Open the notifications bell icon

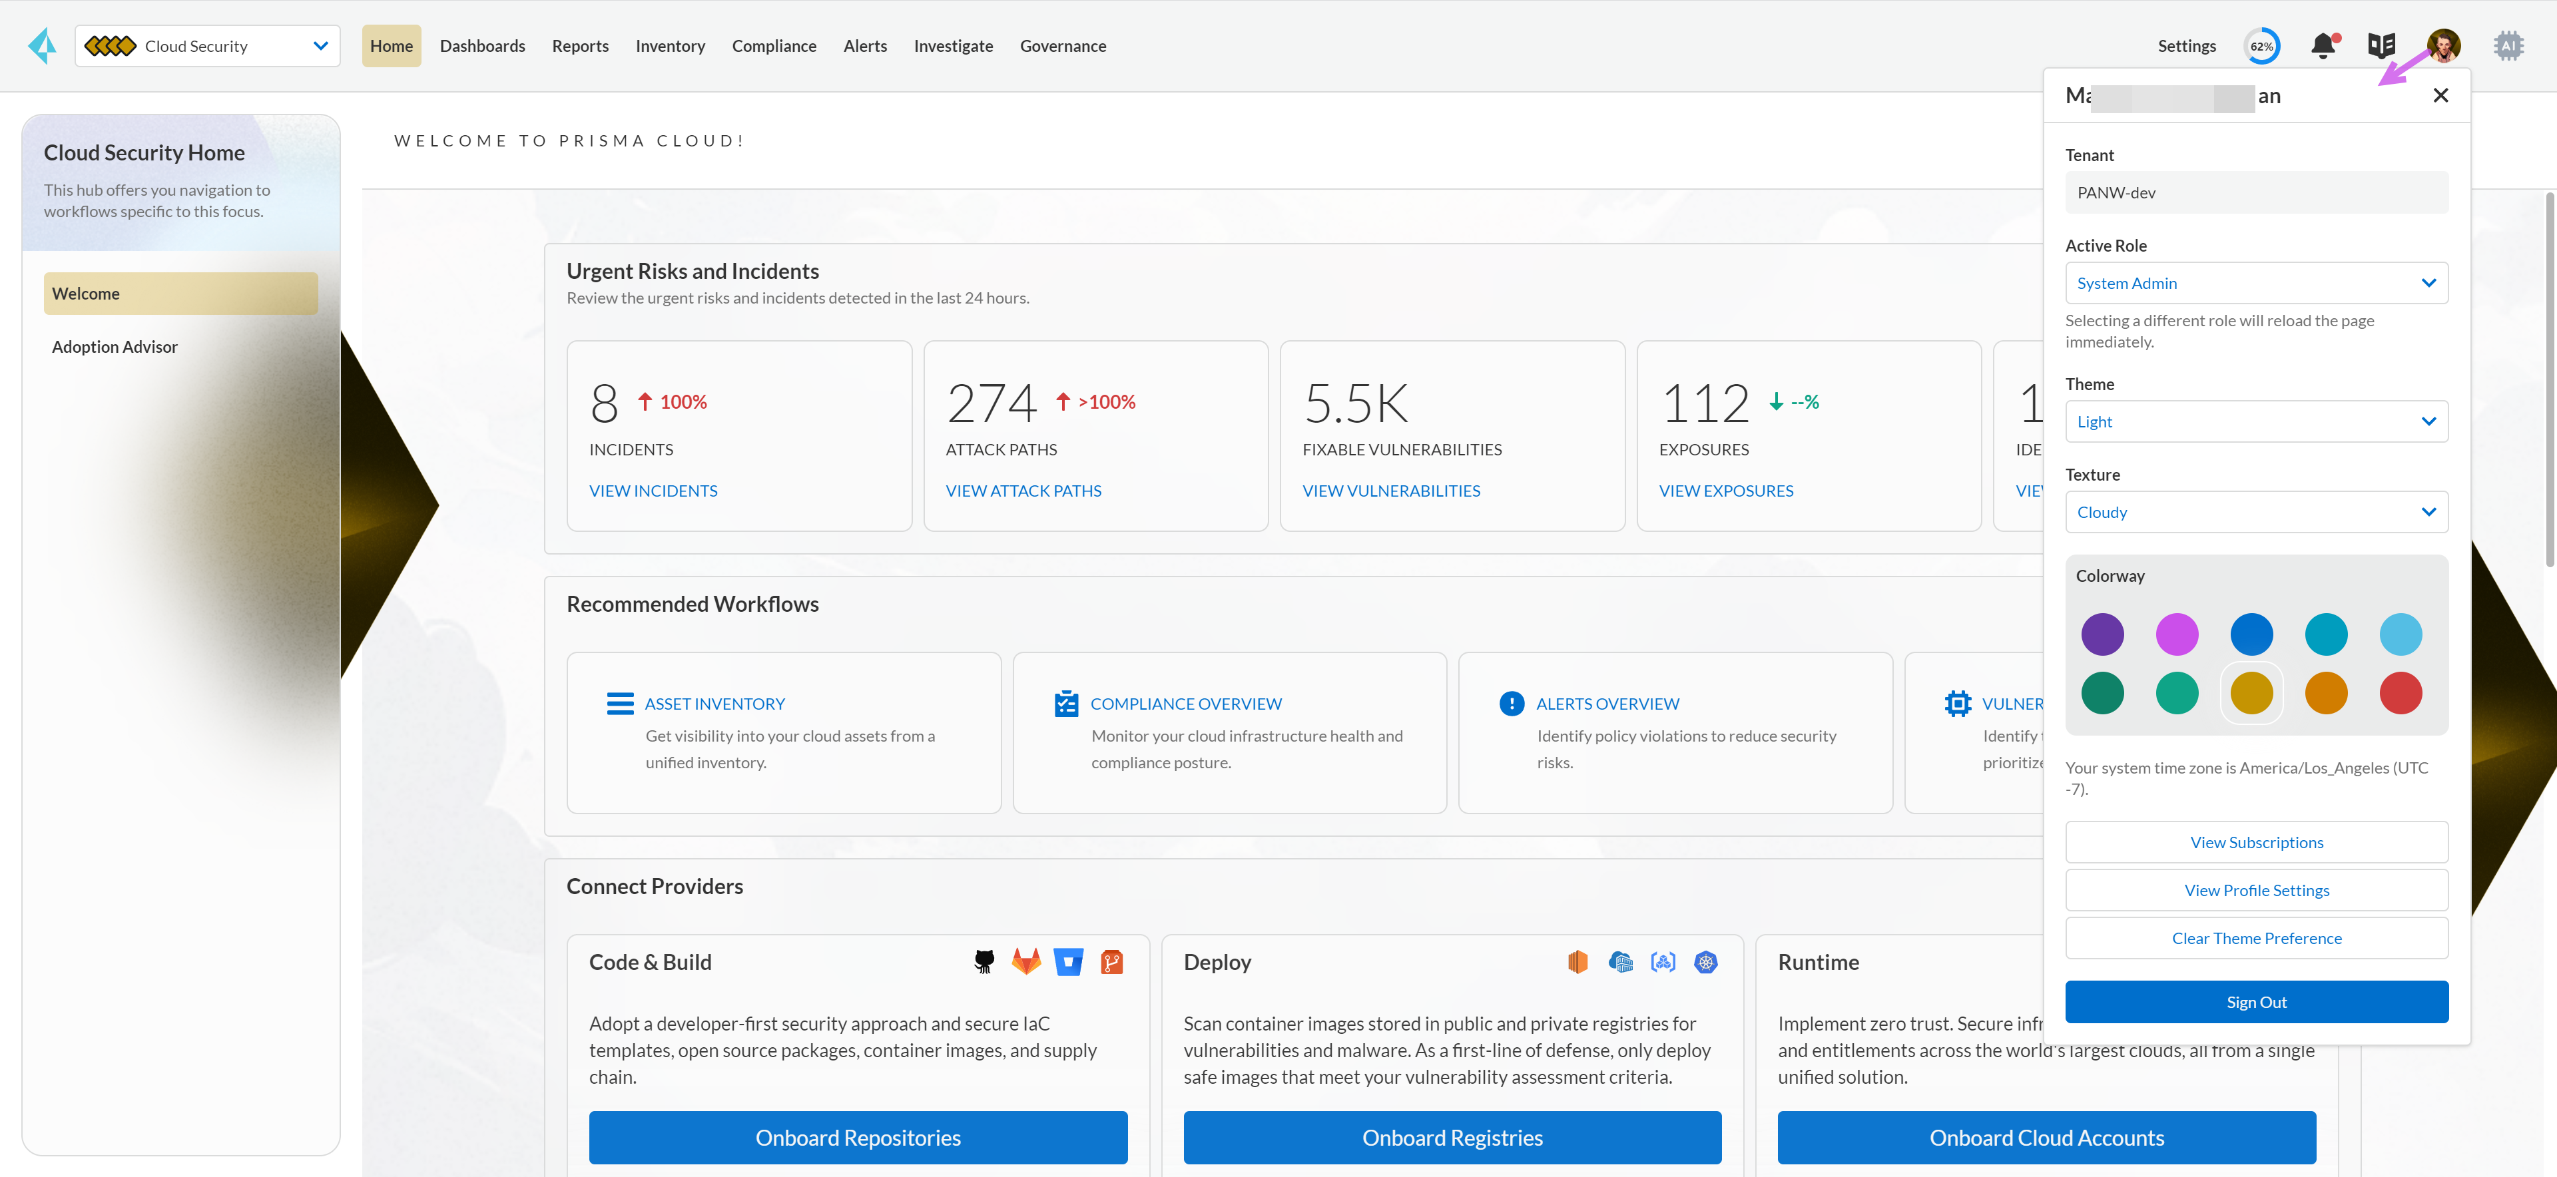[x=2324, y=46]
